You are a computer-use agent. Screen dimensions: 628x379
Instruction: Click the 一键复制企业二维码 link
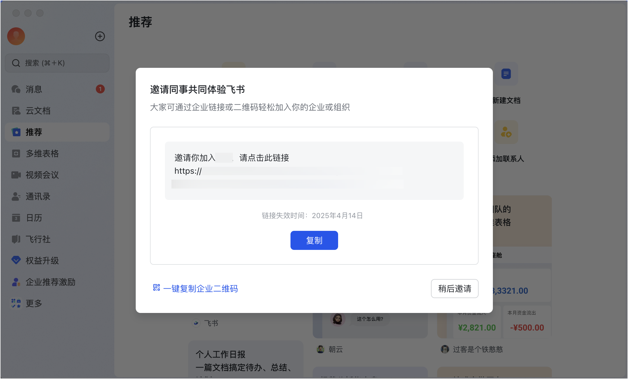point(200,289)
